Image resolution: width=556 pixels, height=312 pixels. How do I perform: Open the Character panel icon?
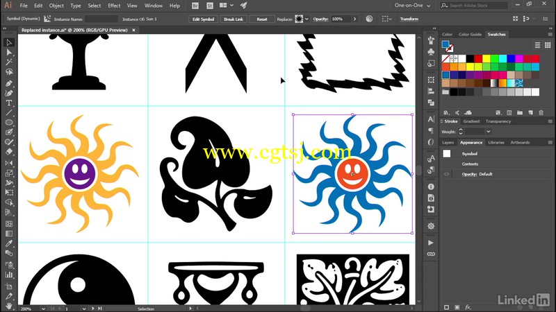pos(431,119)
